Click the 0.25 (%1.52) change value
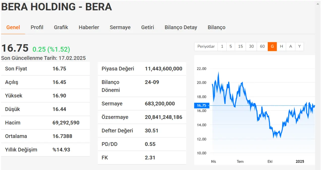Viewport: 323px width, 170px height. point(51,49)
